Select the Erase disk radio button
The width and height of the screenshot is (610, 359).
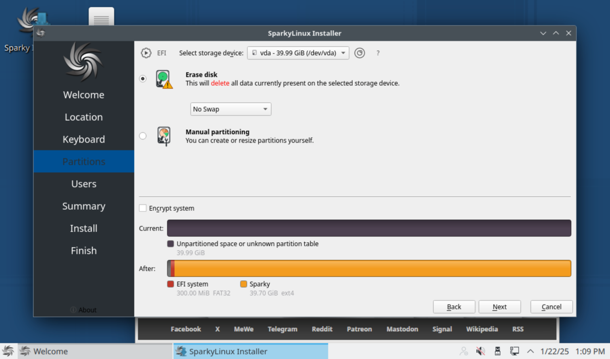tap(143, 79)
